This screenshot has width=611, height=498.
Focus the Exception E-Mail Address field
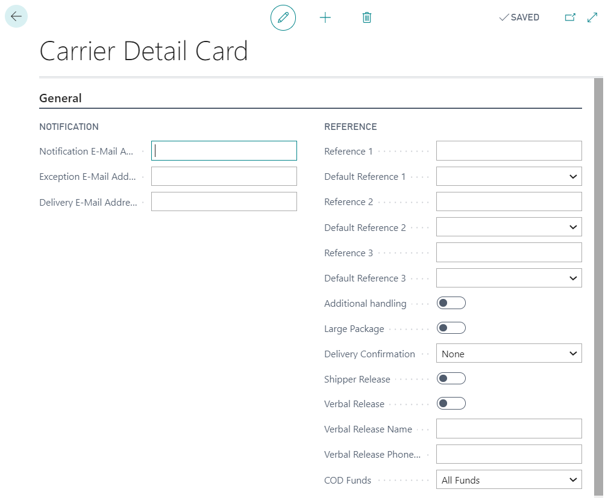click(x=224, y=176)
